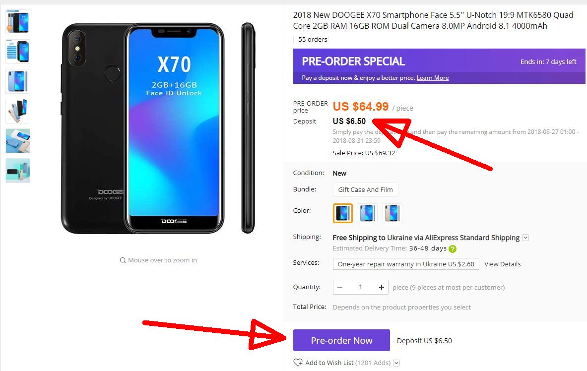Open View Details for services
587x371 pixels.
tap(502, 264)
